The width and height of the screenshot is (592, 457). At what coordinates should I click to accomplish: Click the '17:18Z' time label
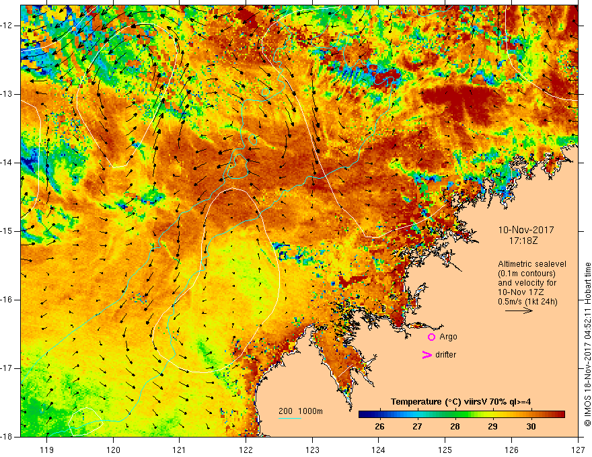[x=523, y=241]
